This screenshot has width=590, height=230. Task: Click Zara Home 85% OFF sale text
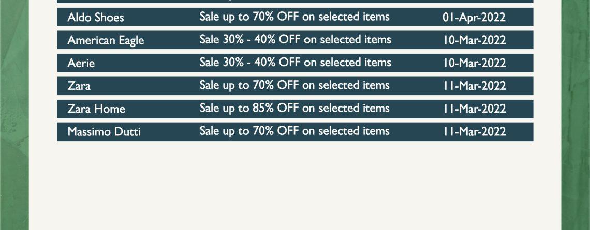pos(294,109)
